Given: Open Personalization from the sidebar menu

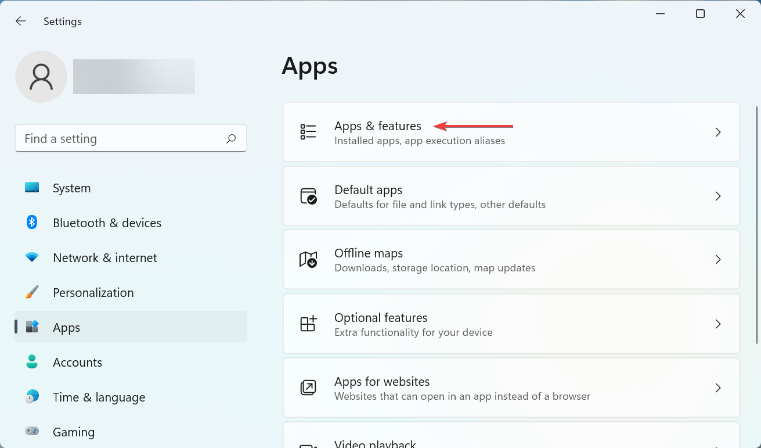Looking at the screenshot, I should pos(93,292).
